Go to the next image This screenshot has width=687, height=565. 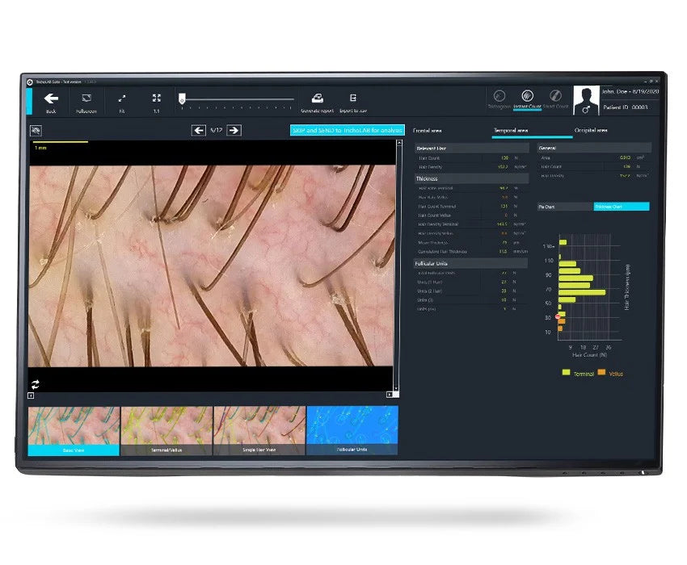234,130
